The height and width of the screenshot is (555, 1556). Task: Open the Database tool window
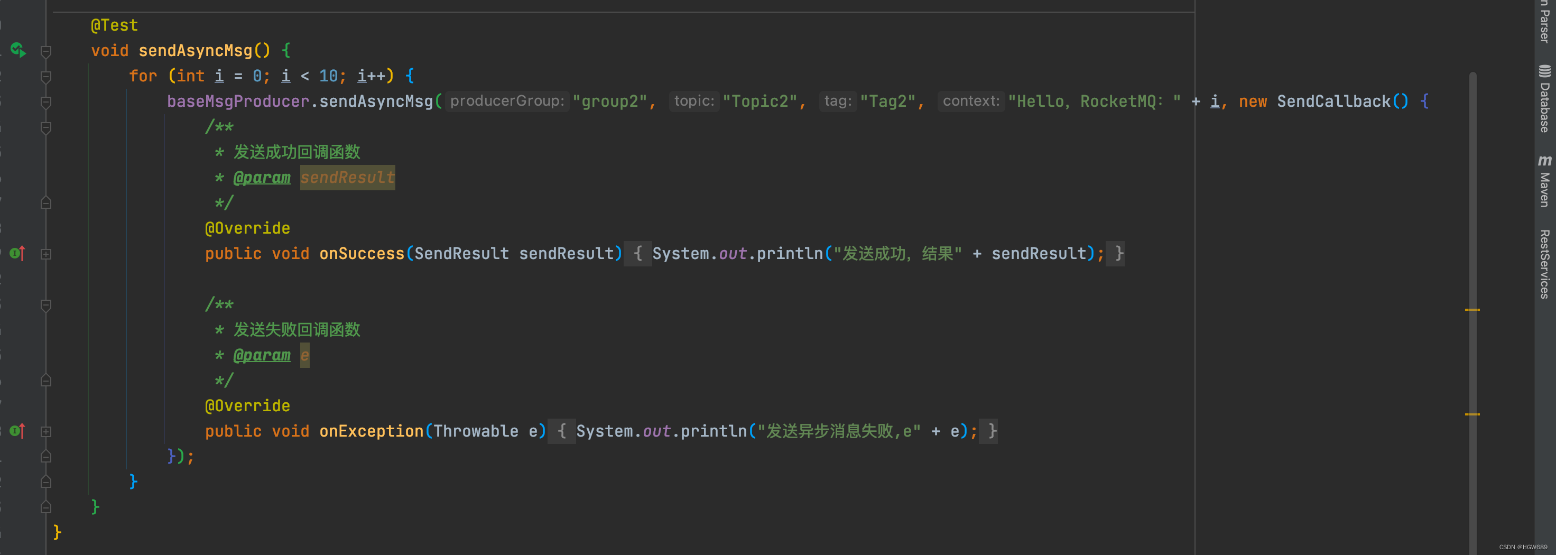coord(1544,98)
